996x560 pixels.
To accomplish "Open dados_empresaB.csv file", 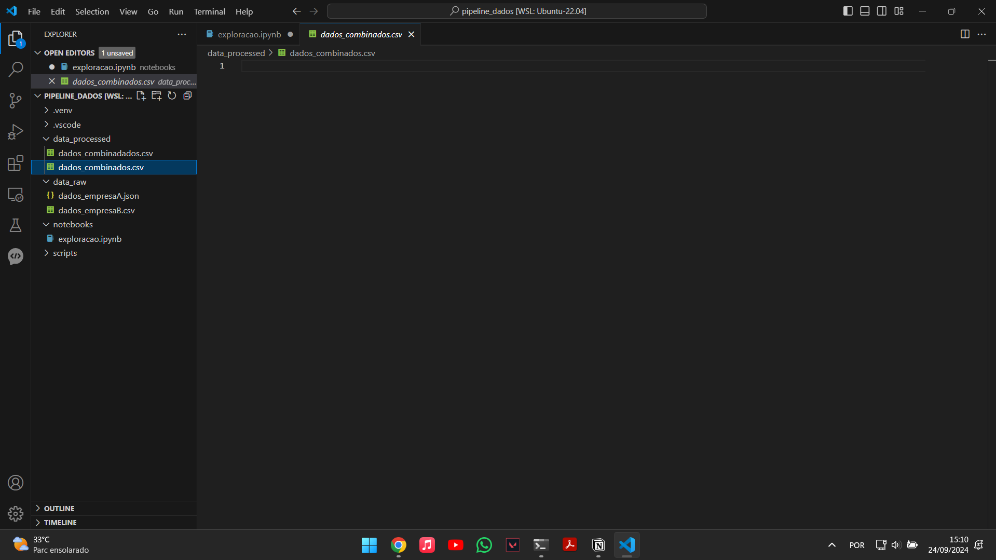I will click(x=97, y=210).
